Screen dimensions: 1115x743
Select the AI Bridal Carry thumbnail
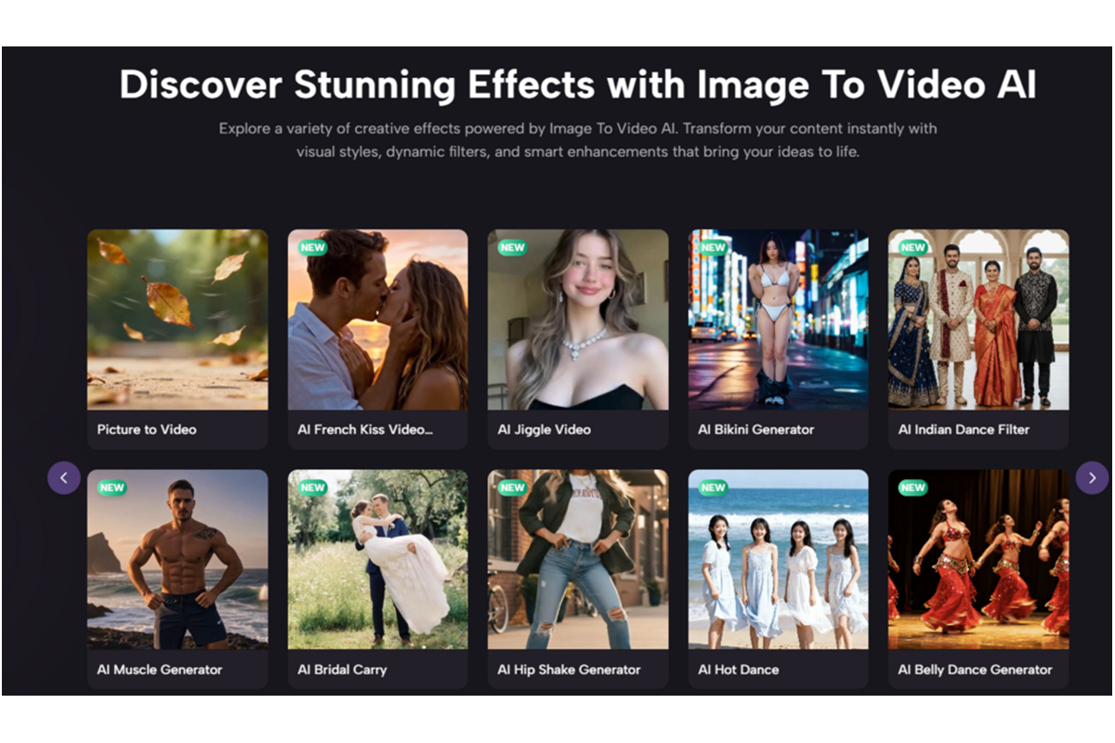tap(377, 559)
